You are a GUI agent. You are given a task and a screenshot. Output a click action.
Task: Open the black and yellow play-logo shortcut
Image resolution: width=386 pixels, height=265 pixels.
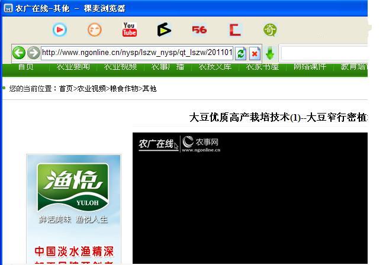tap(164, 30)
